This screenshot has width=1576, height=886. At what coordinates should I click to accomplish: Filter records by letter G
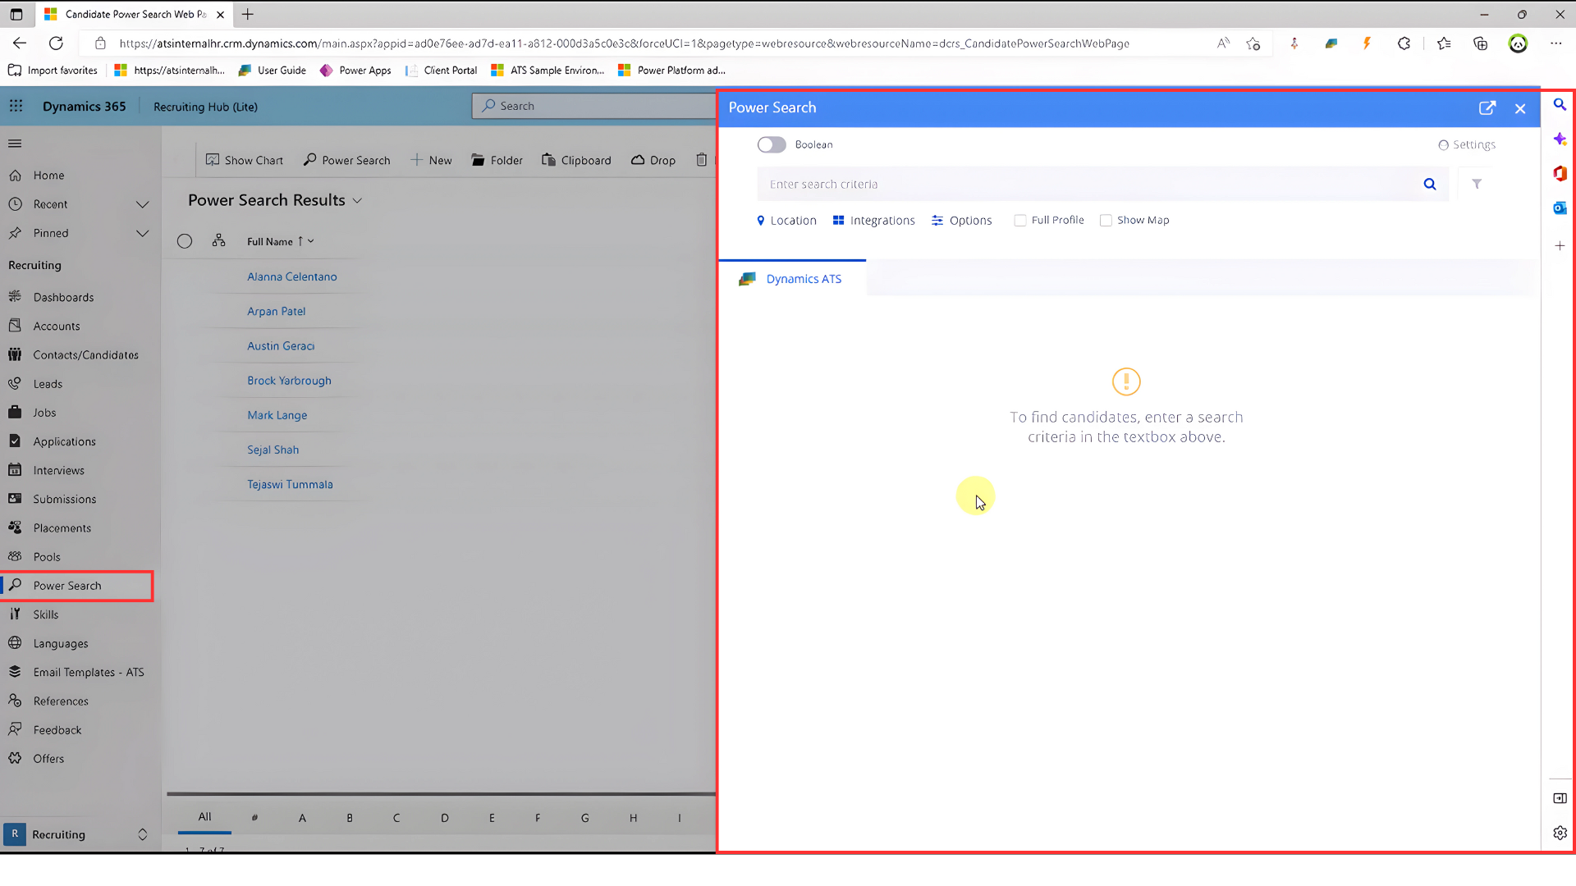pos(585,818)
